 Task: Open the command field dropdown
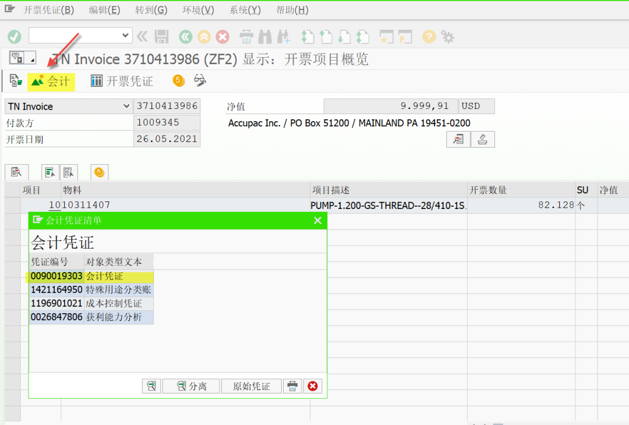125,36
